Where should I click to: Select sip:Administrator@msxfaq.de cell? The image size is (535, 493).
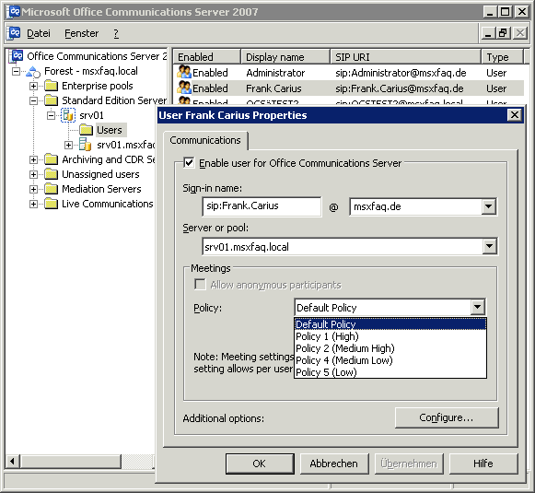[x=401, y=73]
